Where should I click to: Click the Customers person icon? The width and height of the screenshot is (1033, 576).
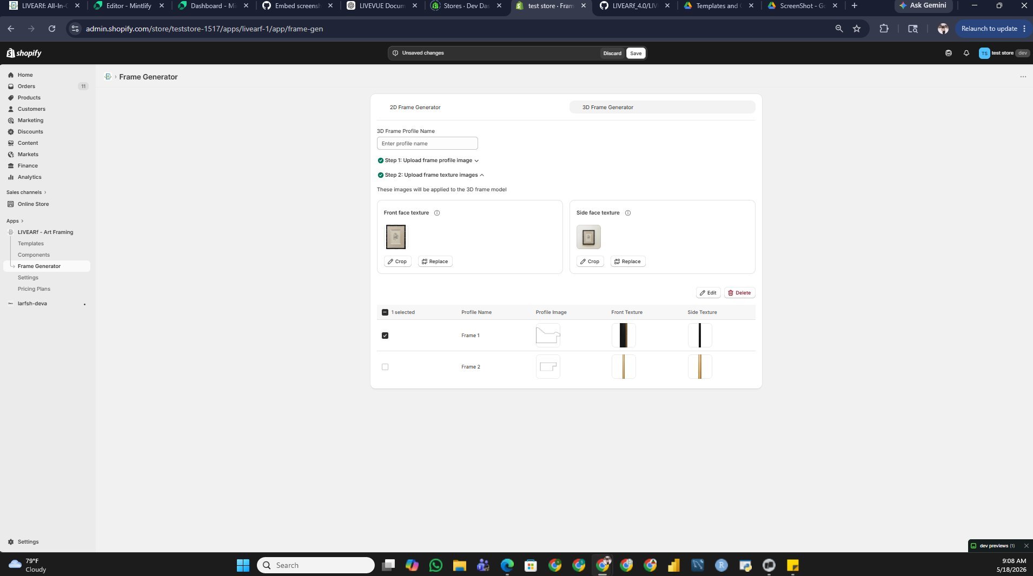11,109
